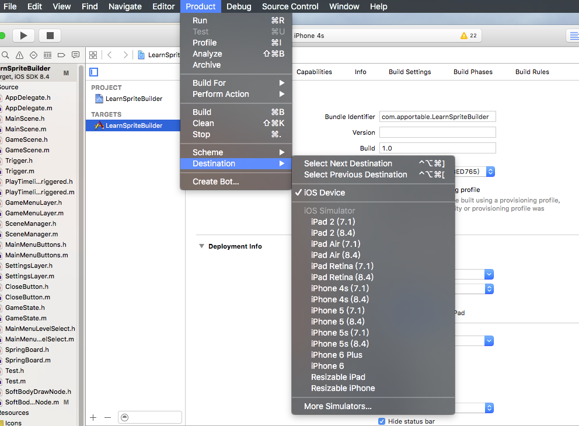Viewport: 579px width, 426px height.
Task: Open the dropdown arrow below the iPad label
Action: pos(489,341)
